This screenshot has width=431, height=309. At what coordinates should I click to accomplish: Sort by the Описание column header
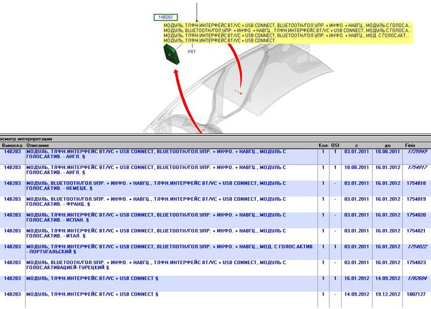coord(38,146)
